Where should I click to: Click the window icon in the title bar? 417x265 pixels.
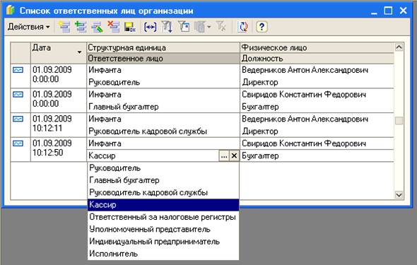point(11,11)
